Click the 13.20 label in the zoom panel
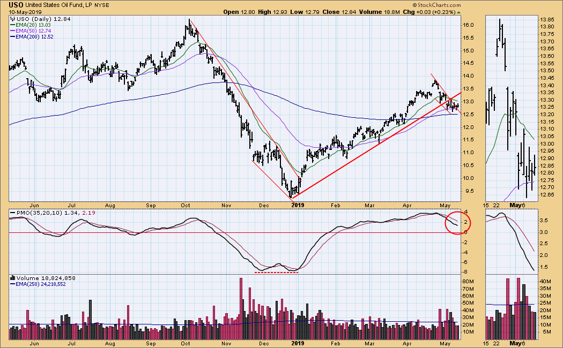Viewport: 563px width, 348px height. point(547,115)
